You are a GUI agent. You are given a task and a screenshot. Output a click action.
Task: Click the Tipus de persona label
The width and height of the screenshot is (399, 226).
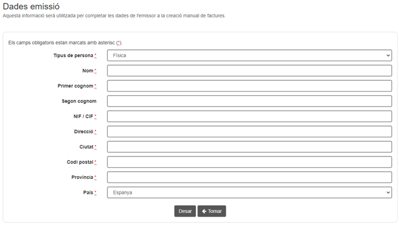click(x=73, y=55)
